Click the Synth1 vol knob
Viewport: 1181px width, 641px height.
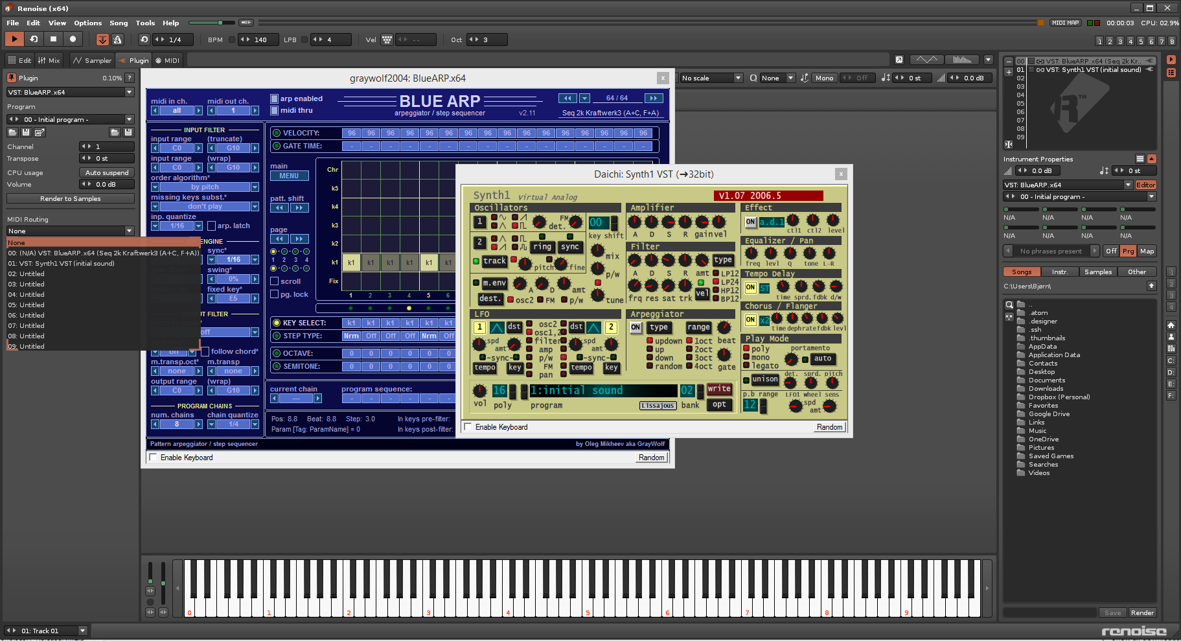(479, 390)
